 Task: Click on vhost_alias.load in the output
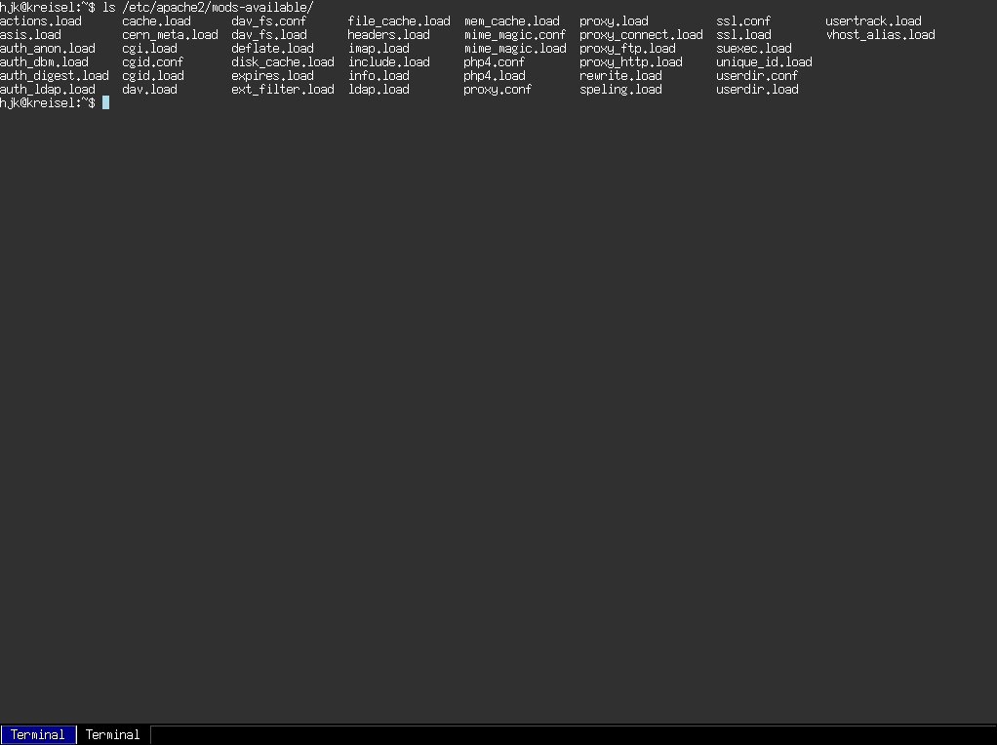(880, 34)
